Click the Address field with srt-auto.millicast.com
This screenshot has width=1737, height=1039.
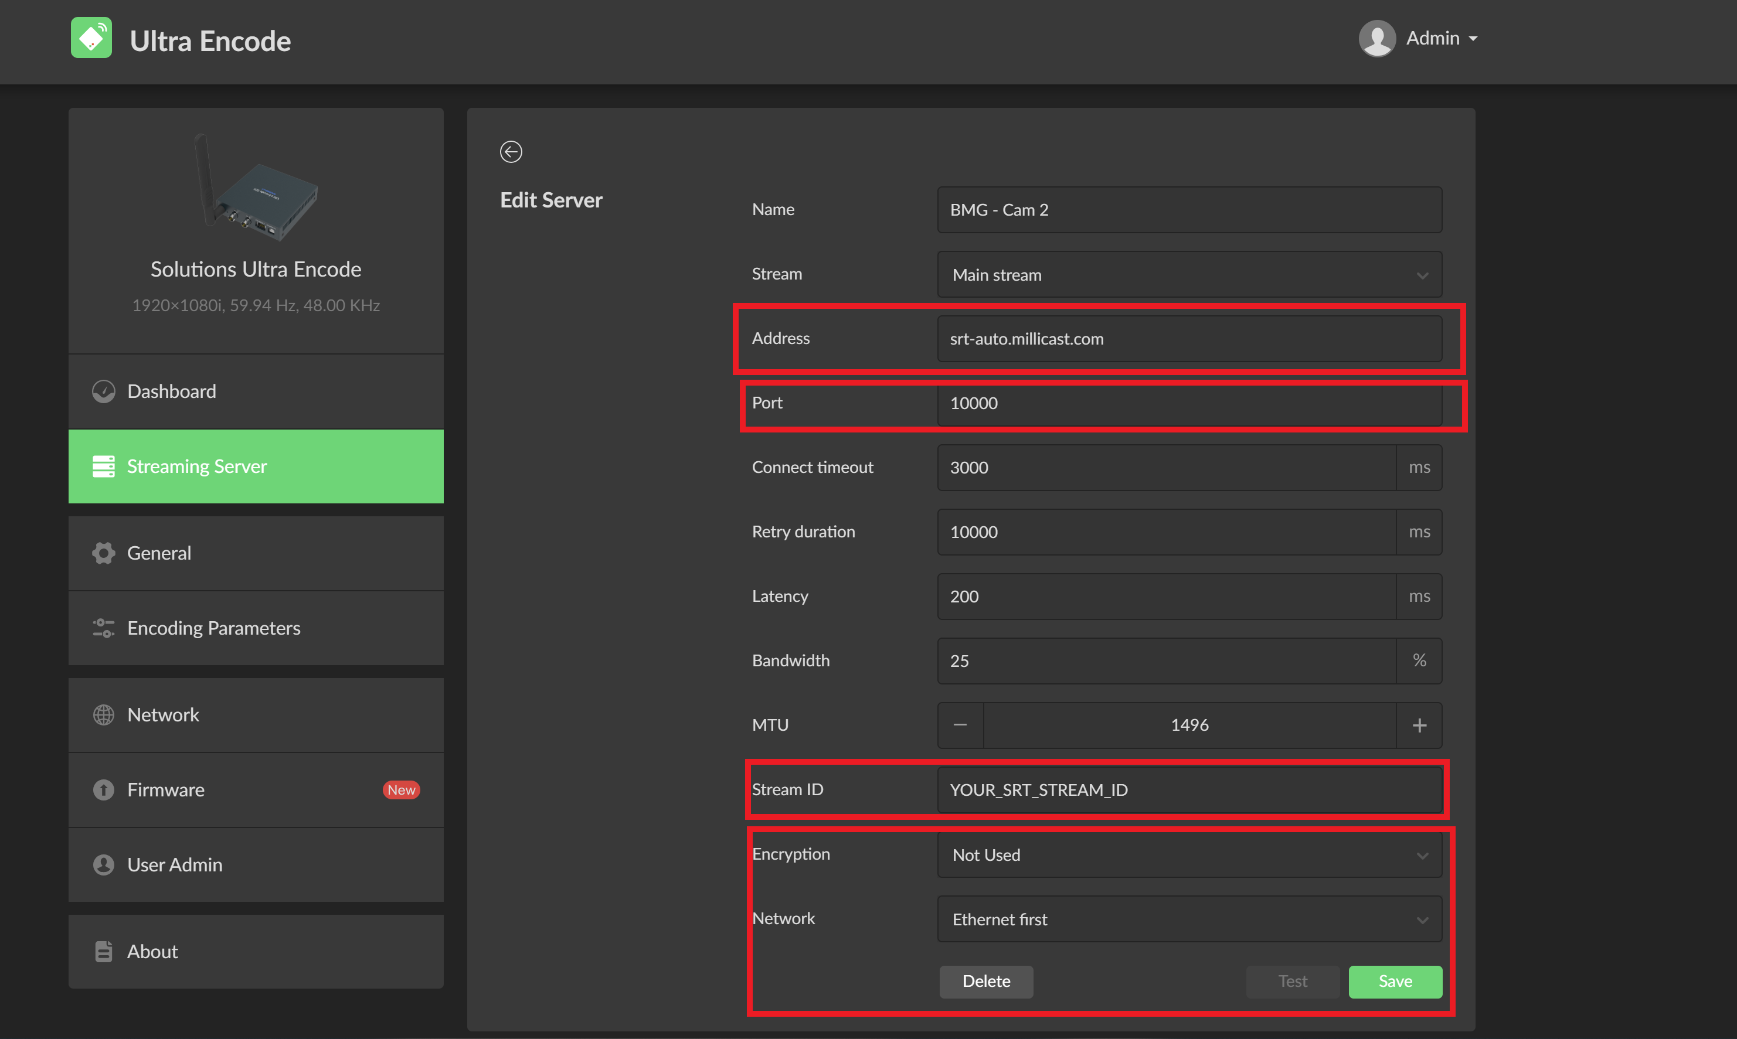1189,339
